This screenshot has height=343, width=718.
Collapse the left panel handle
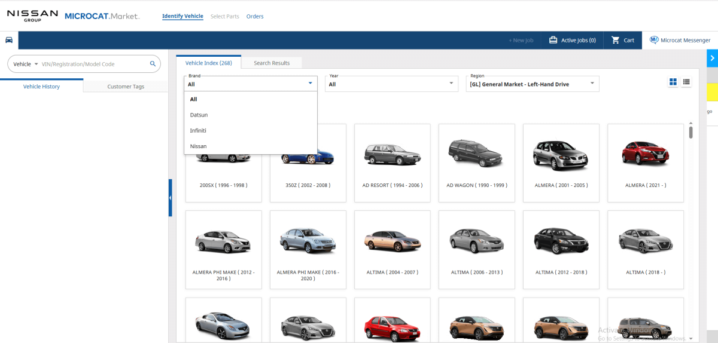point(170,197)
